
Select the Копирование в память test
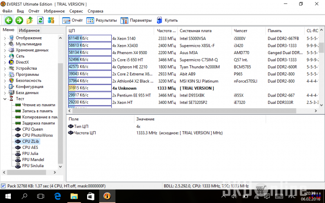point(40,117)
